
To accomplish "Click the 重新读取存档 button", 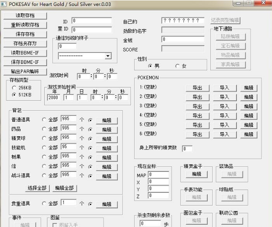I will (25, 25).
